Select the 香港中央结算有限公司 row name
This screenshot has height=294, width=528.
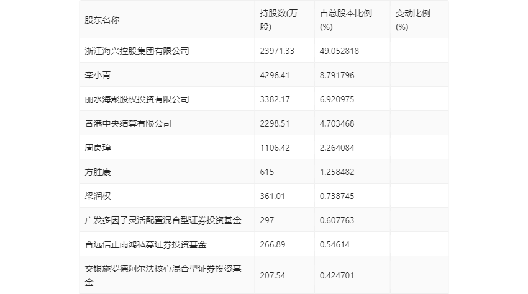click(128, 123)
